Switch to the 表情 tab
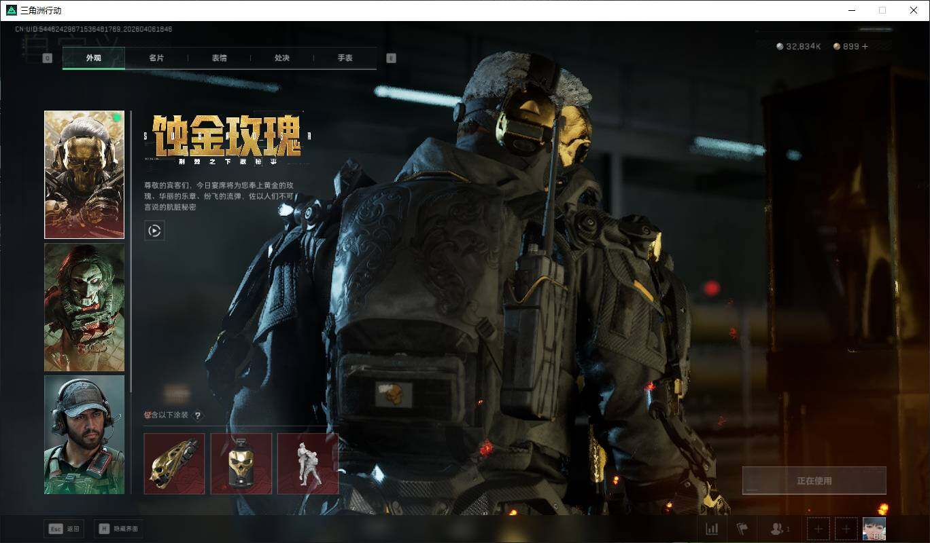This screenshot has width=930, height=543. point(219,58)
